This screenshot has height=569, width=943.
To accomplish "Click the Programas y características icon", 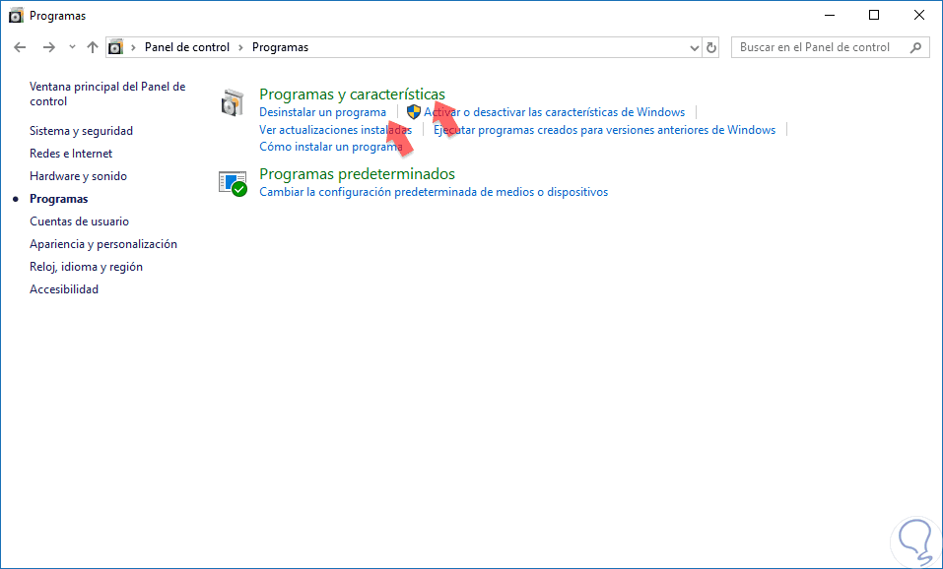I will (x=233, y=102).
